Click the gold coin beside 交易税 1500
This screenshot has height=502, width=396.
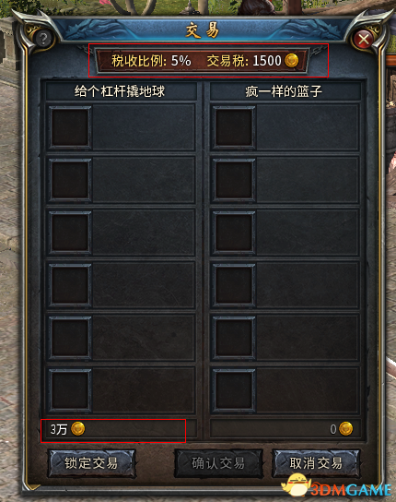point(292,60)
